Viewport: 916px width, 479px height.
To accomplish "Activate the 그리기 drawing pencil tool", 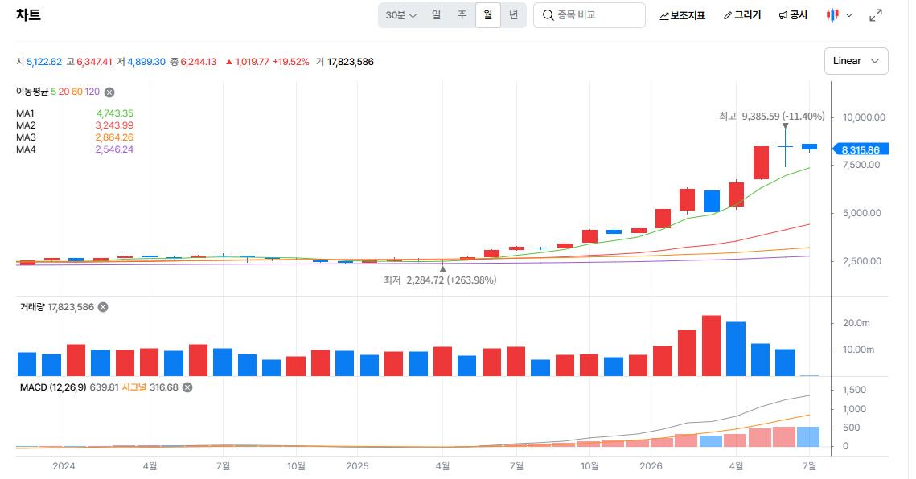I will tap(742, 16).
